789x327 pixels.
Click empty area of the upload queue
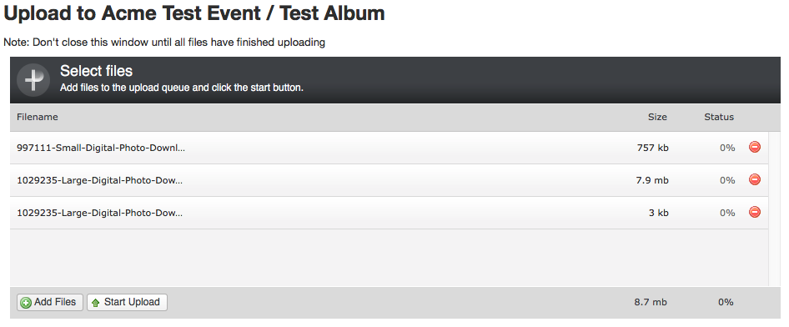point(389,258)
